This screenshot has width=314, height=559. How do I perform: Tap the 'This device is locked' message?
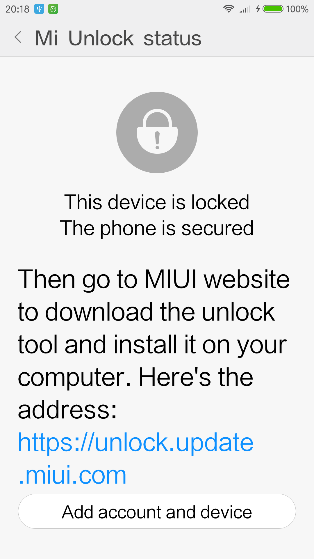click(x=157, y=202)
